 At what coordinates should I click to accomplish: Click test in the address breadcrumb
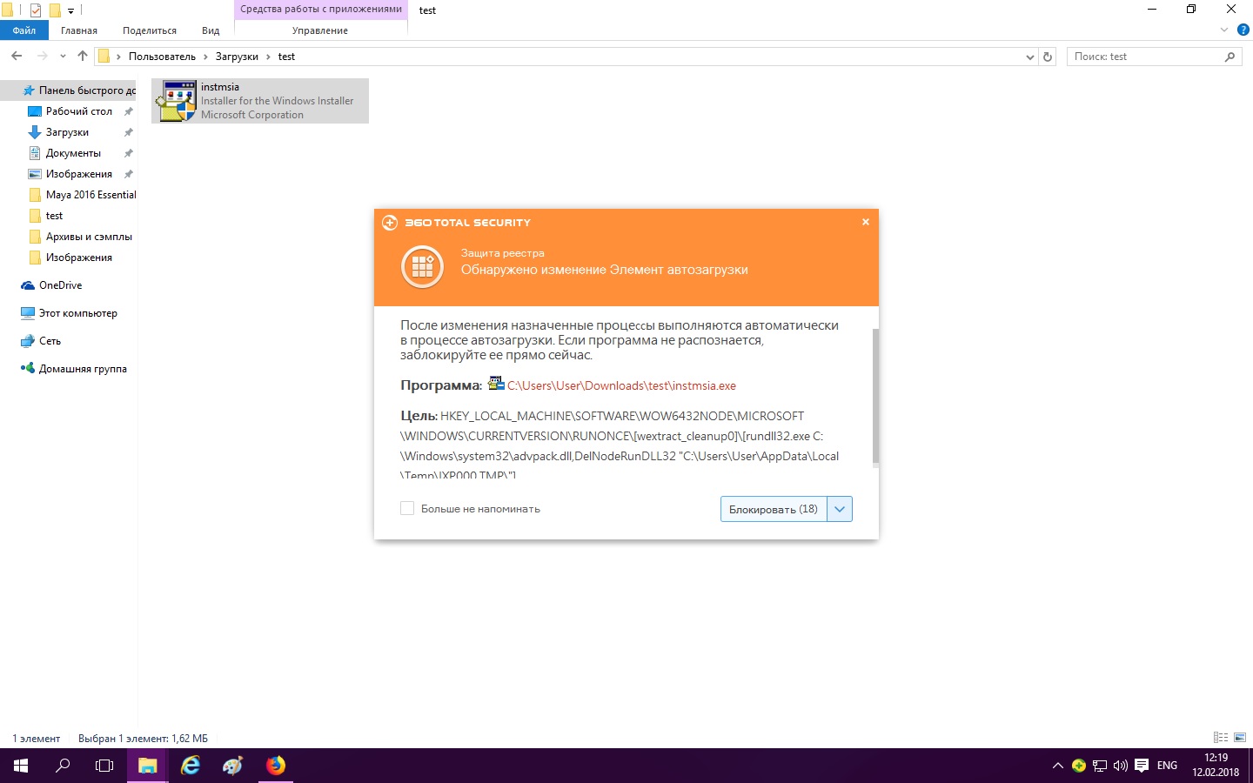tap(286, 57)
